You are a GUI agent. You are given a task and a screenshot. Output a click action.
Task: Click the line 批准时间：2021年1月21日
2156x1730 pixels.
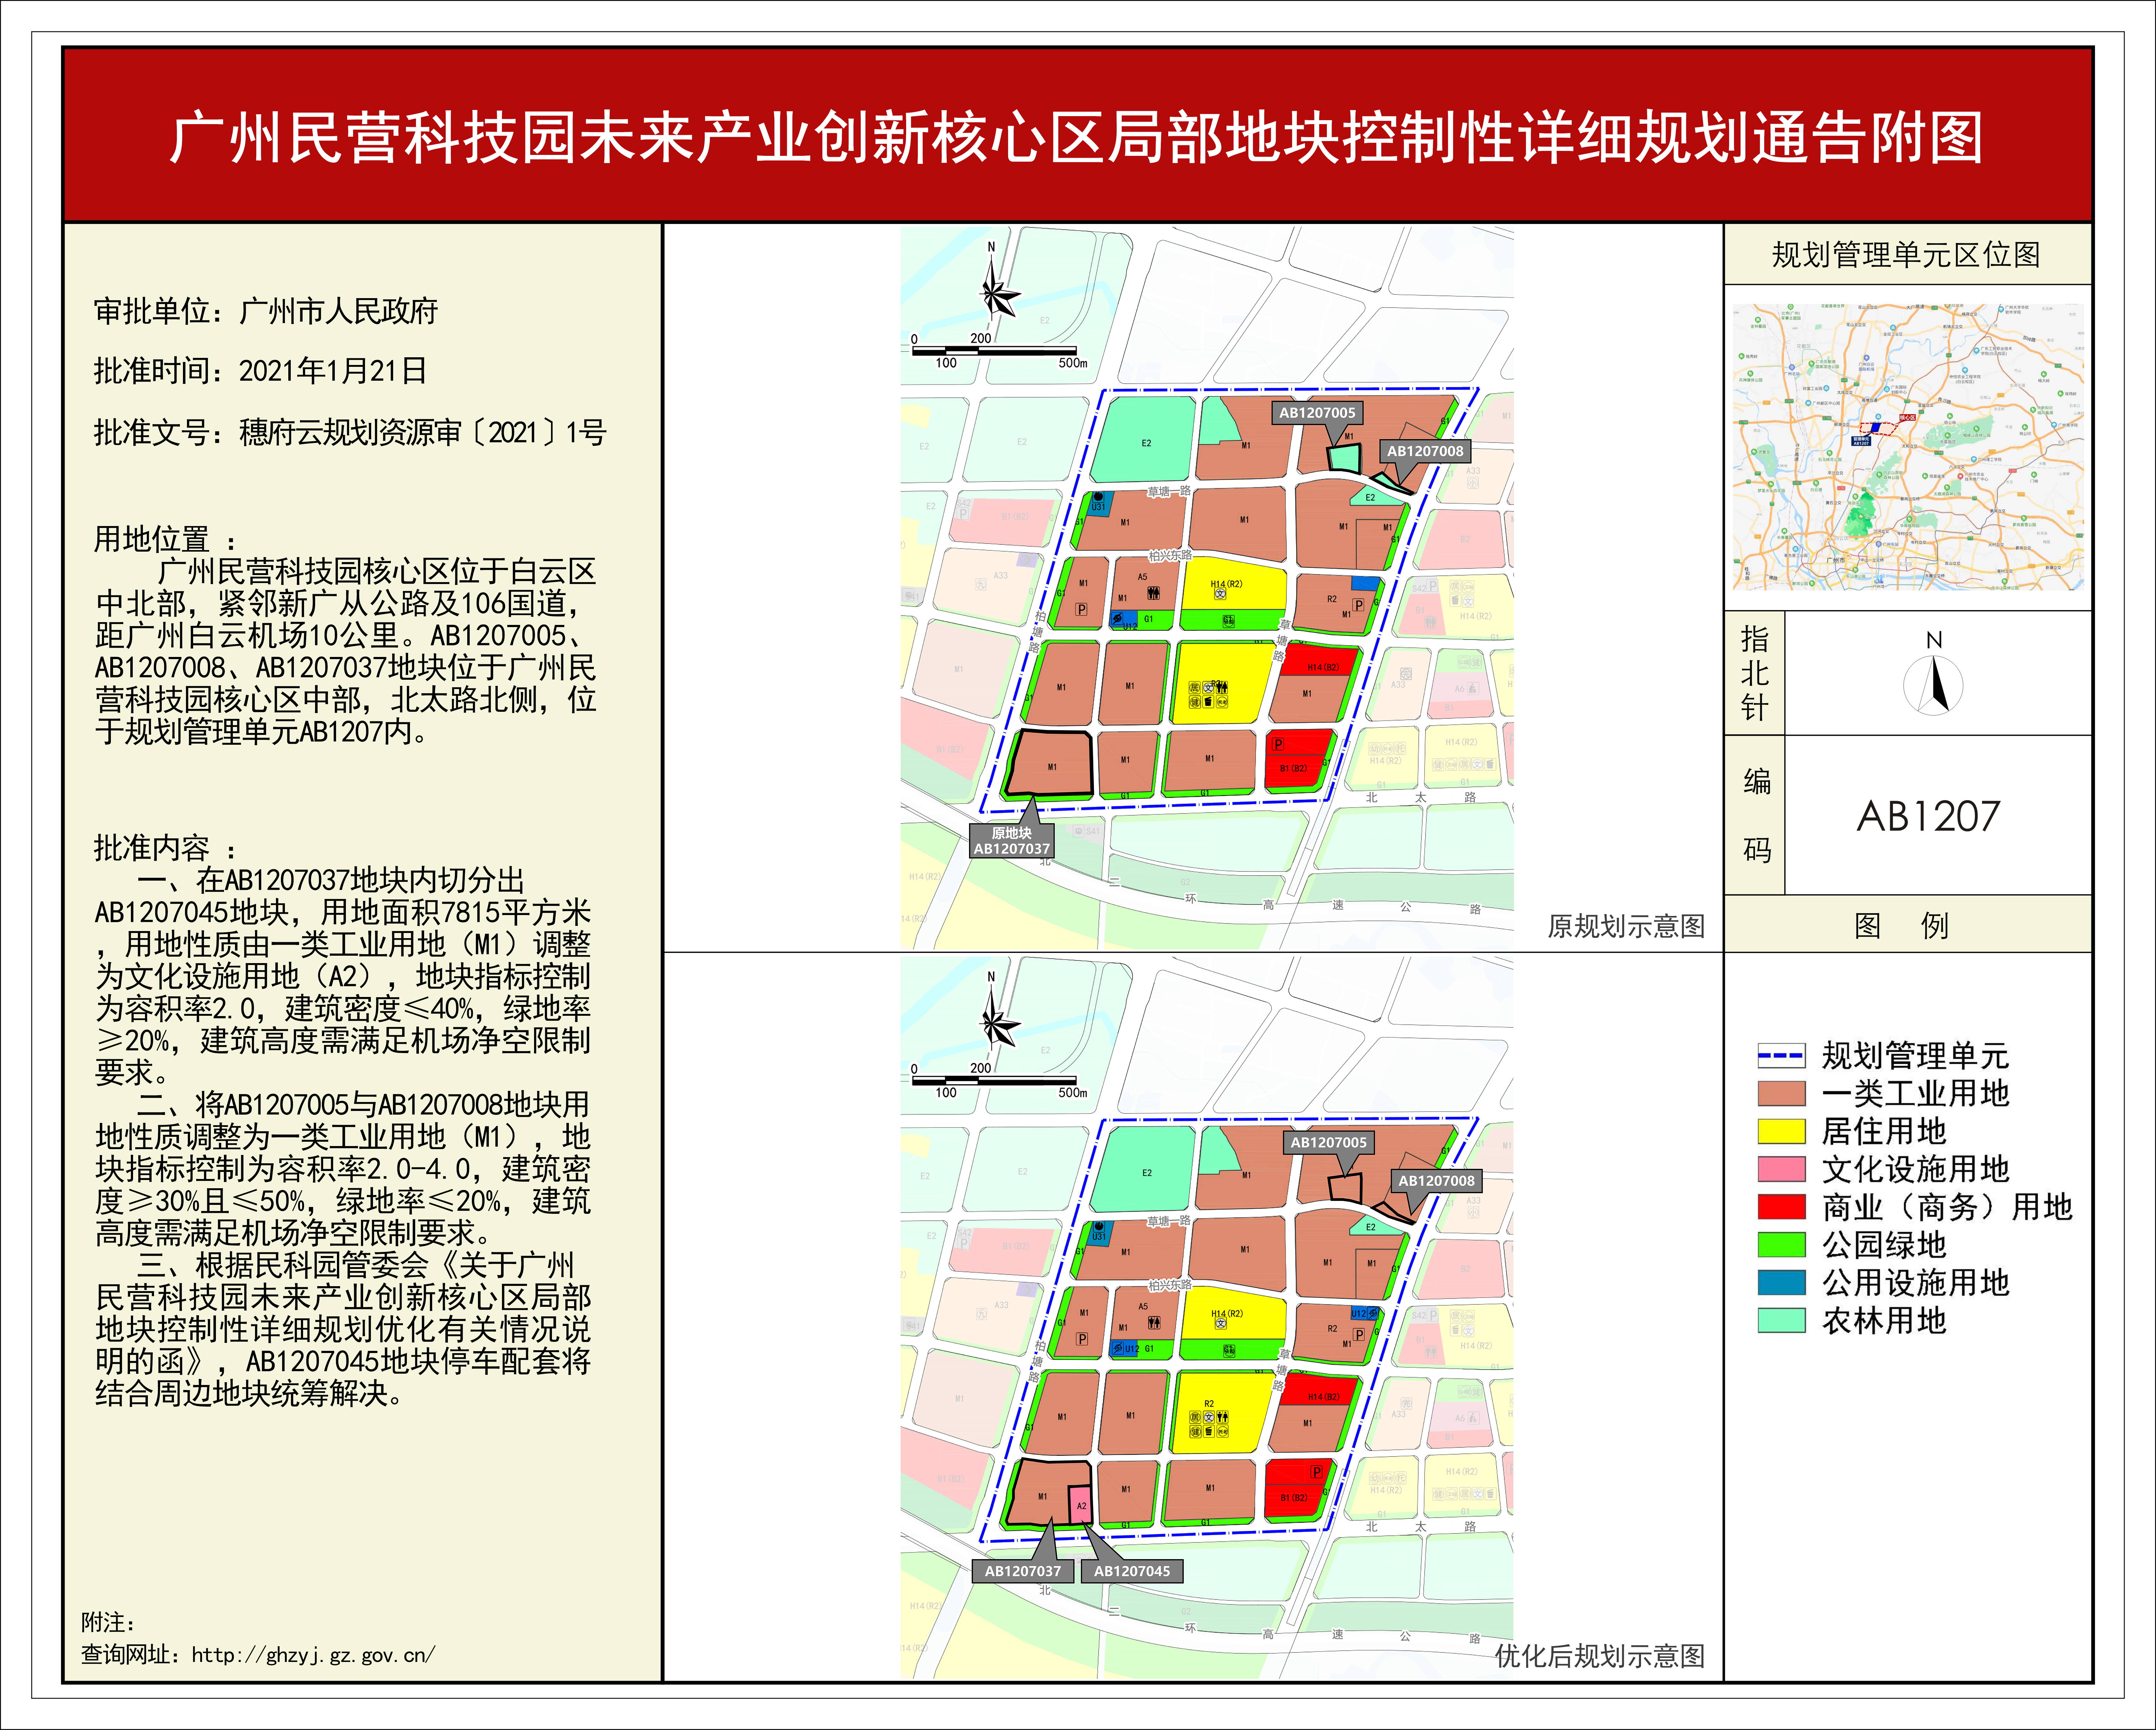tap(261, 371)
